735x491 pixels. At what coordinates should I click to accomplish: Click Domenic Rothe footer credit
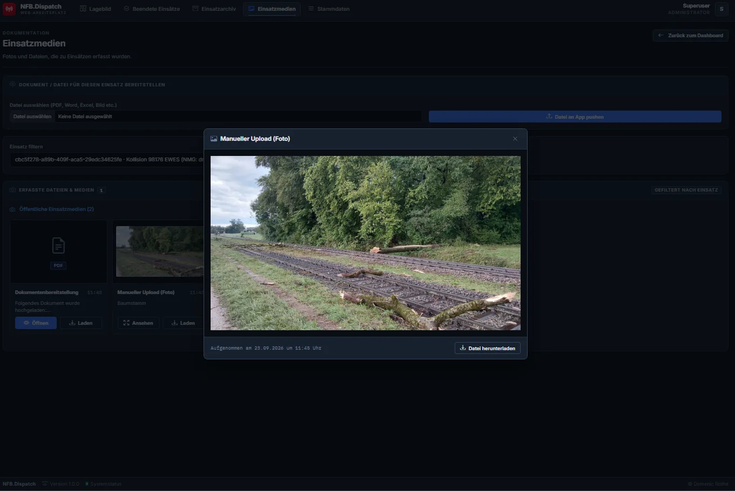point(708,484)
